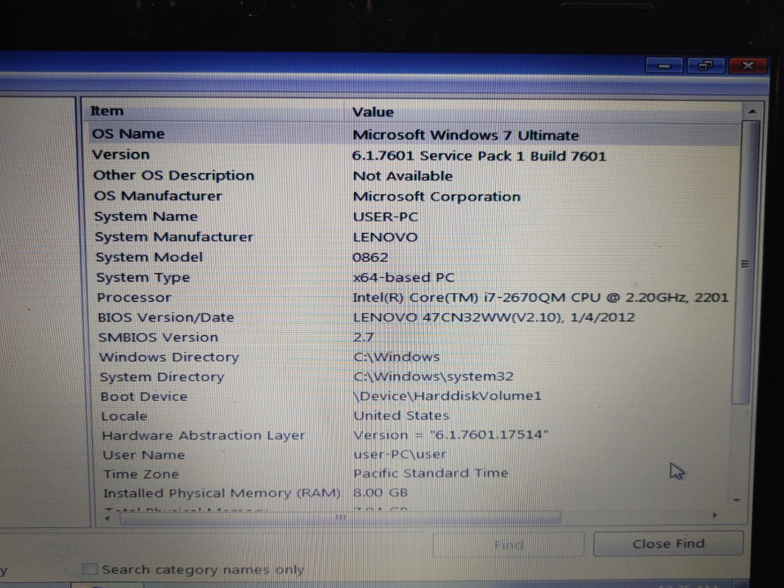
Task: Minimize the System Information window
Action: click(663, 66)
